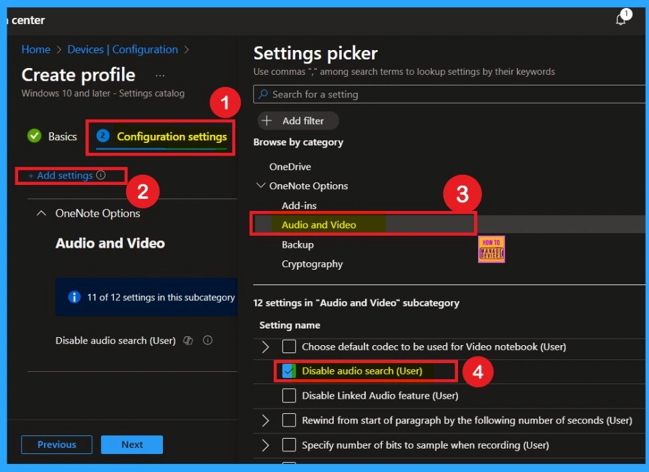Focus the Search for a setting field

[x=449, y=94]
